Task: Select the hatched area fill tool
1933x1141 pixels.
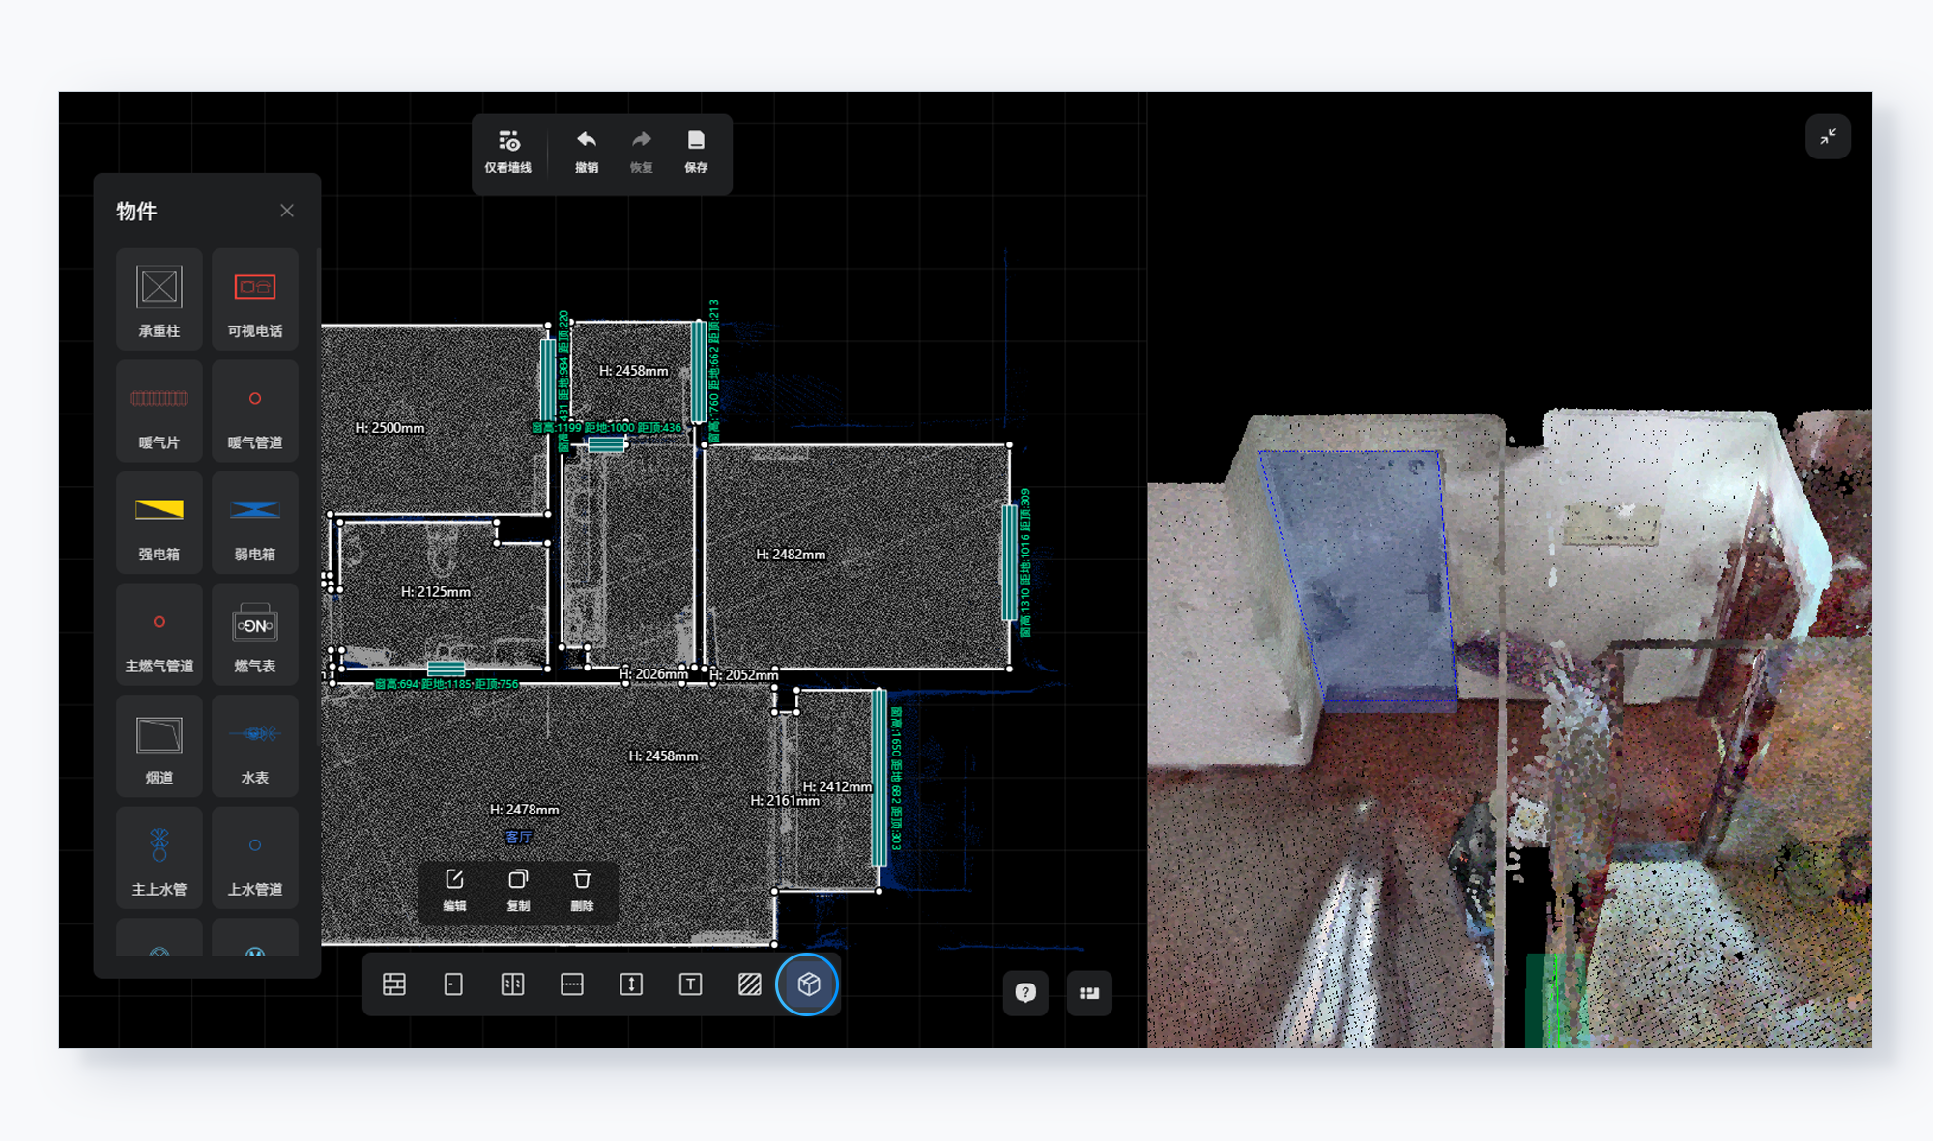Action: (749, 984)
